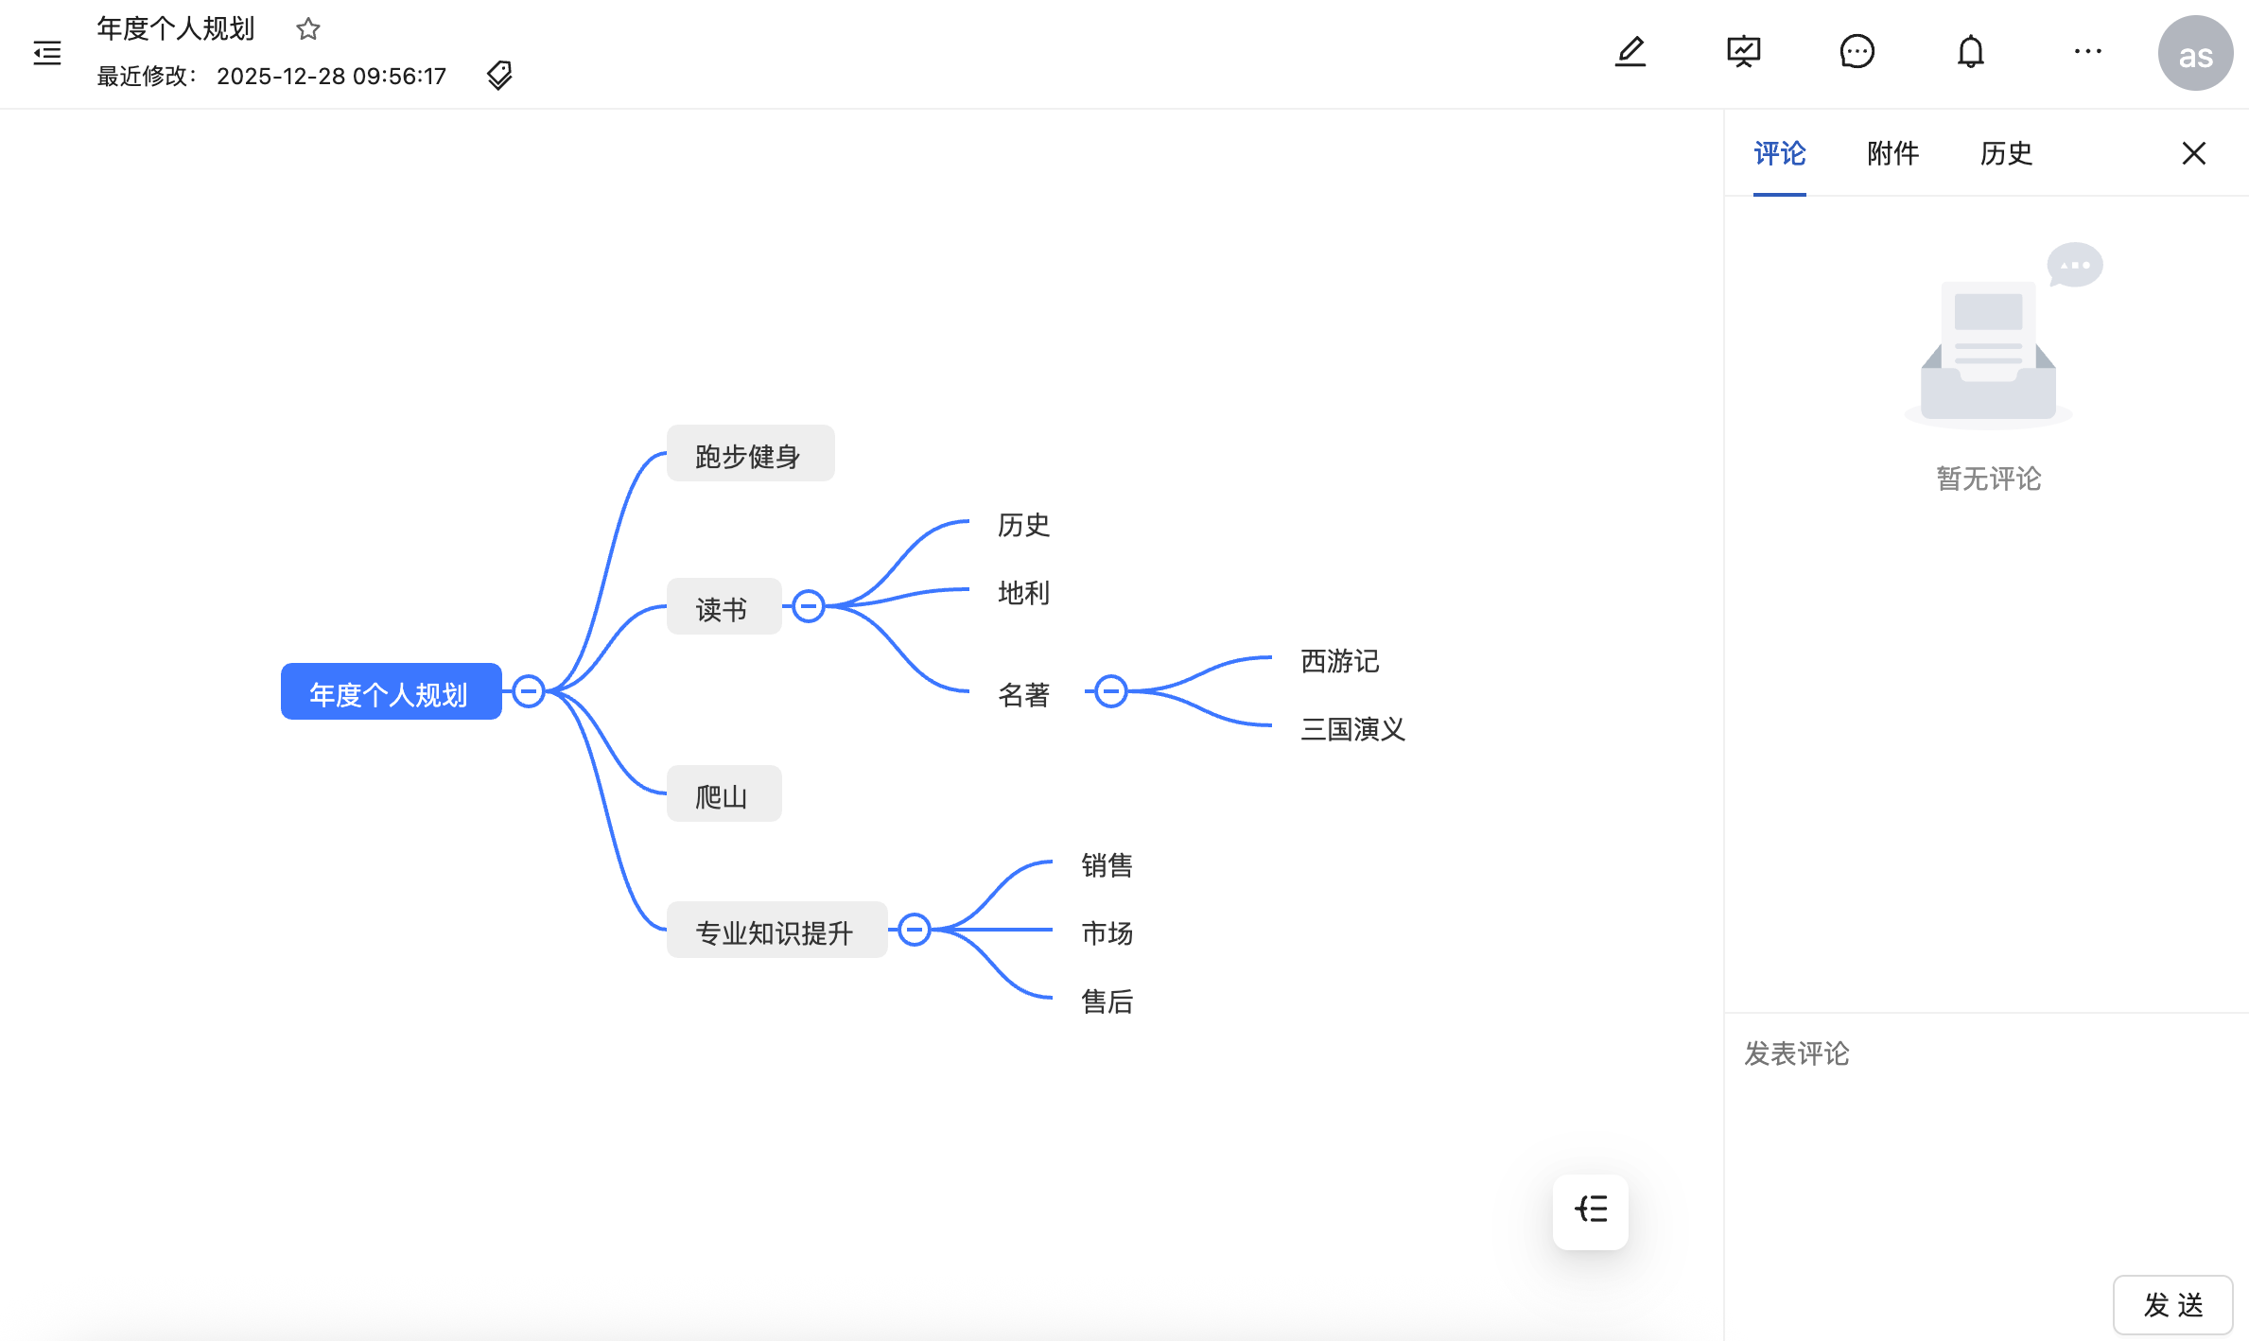Open notifications via the bell icon
The height and width of the screenshot is (1341, 2249).
pos(1970,52)
